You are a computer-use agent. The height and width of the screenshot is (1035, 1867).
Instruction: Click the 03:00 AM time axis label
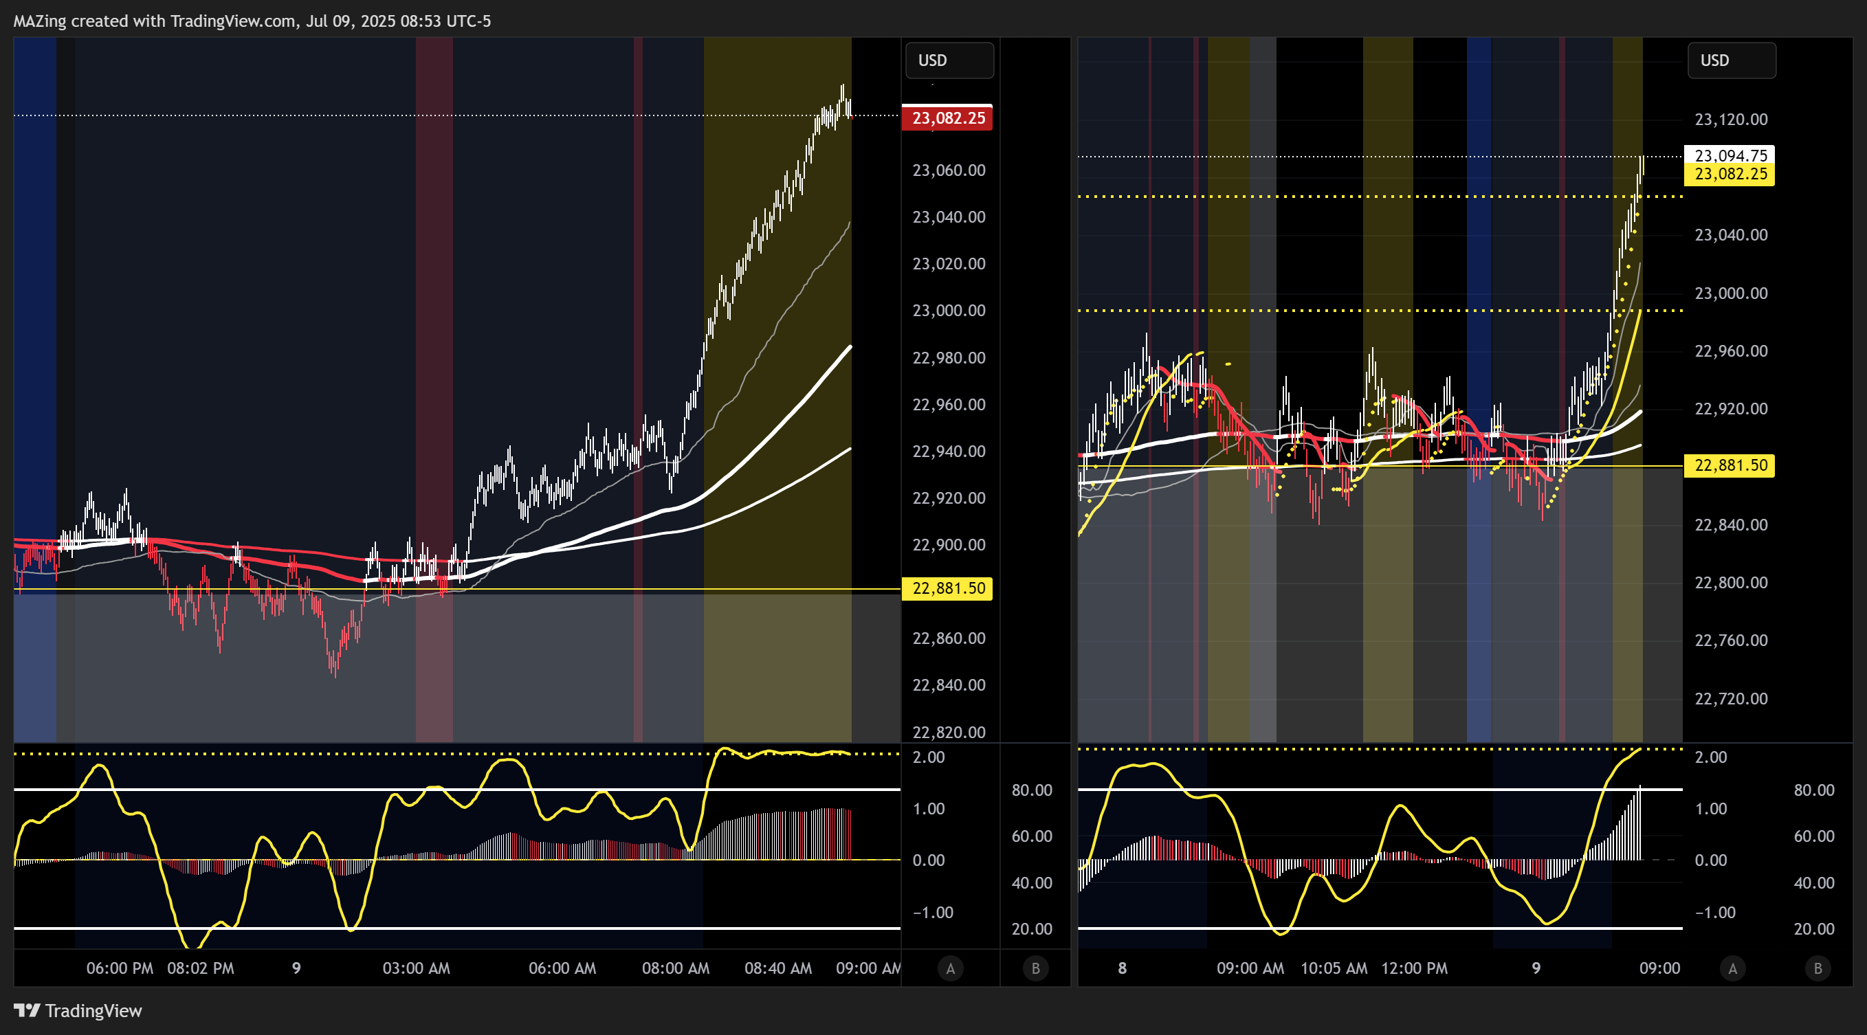coord(416,968)
